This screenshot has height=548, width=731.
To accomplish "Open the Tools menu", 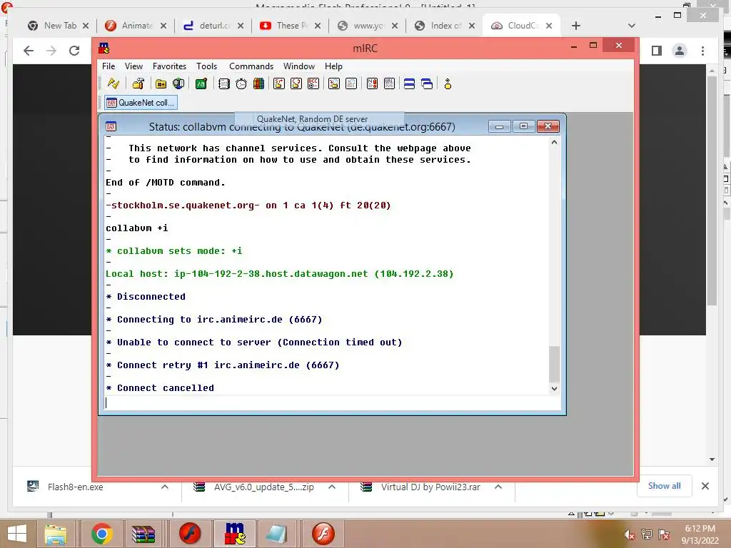I will pyautogui.click(x=206, y=66).
